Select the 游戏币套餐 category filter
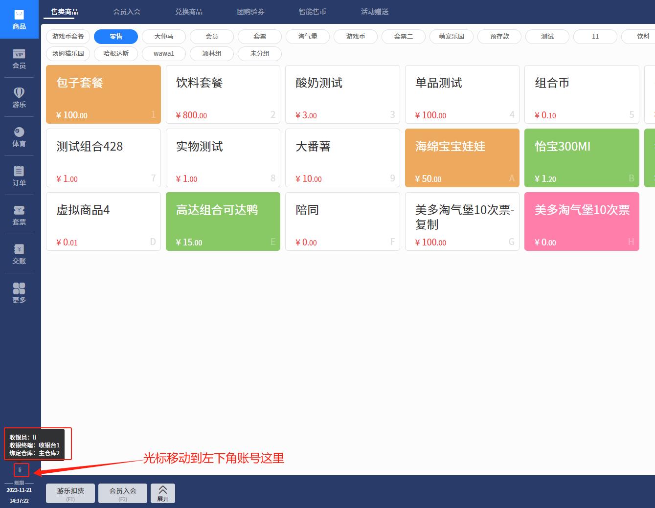The height and width of the screenshot is (508, 655). click(x=68, y=37)
